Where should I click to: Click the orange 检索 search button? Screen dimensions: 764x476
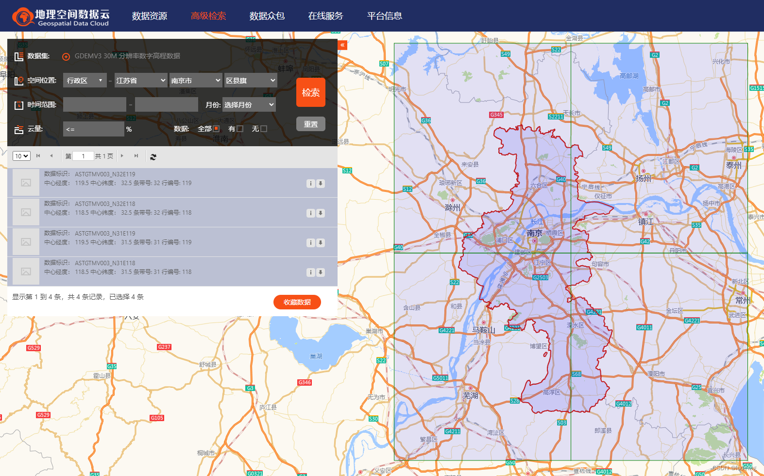tap(311, 92)
